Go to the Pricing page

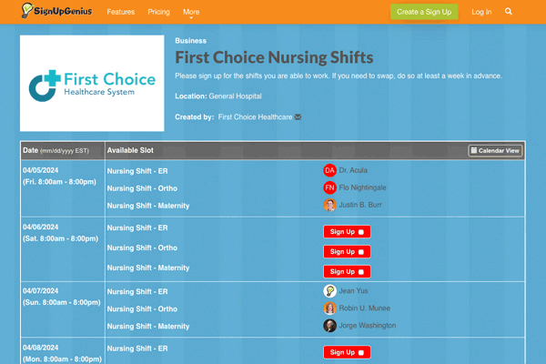pos(158,12)
